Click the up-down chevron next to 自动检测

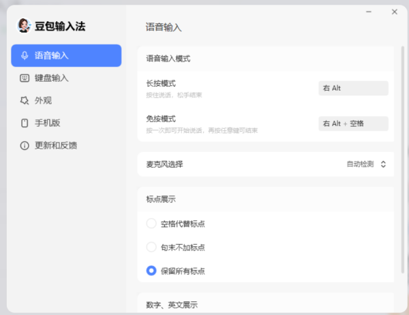click(x=383, y=164)
